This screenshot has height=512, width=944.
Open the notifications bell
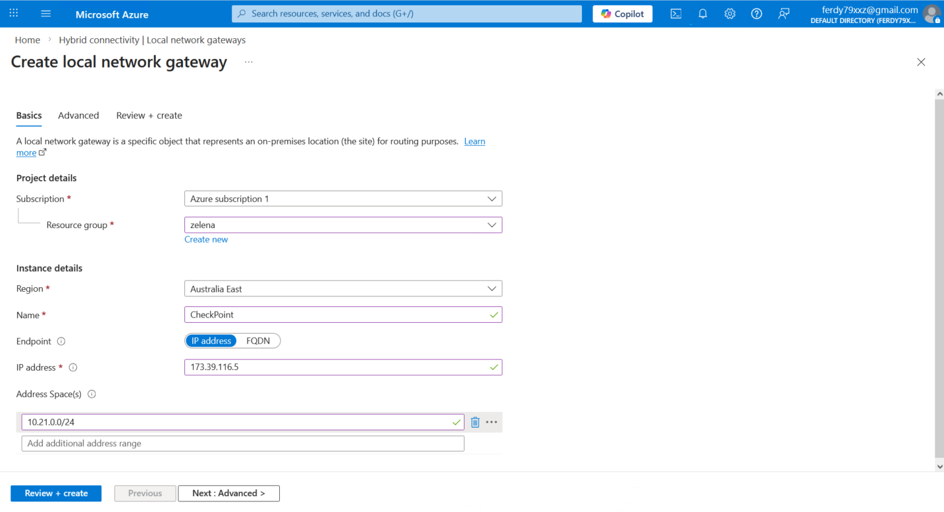coord(702,14)
